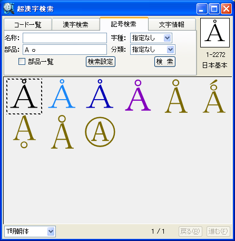235x241 pixels.
Task: Select the light blue Å glyph
Action: [62, 93]
